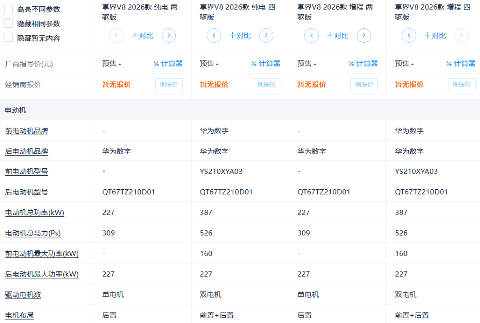Click 询底价 for 纯电 两驱版
Image resolution: width=480 pixels, height=323 pixels.
[x=169, y=84]
